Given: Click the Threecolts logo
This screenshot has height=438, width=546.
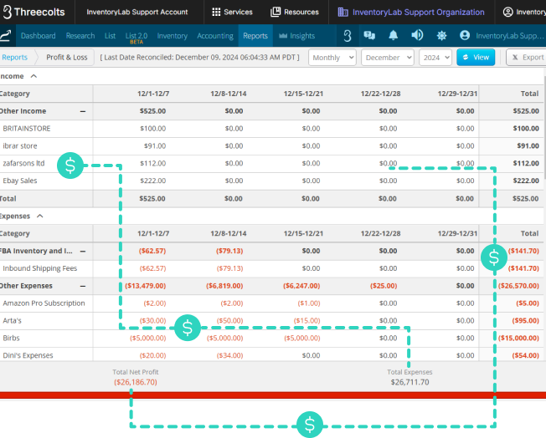Looking at the screenshot, I should point(33,12).
